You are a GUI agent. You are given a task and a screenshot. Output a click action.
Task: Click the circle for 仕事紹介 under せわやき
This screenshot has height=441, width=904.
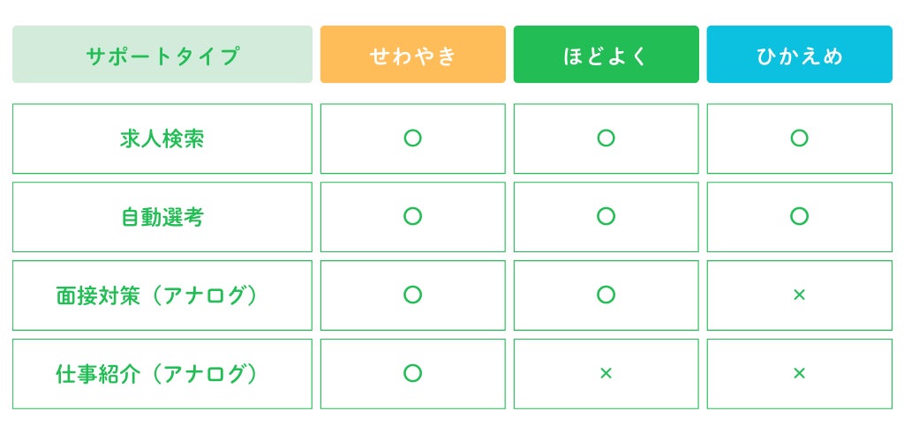click(412, 373)
